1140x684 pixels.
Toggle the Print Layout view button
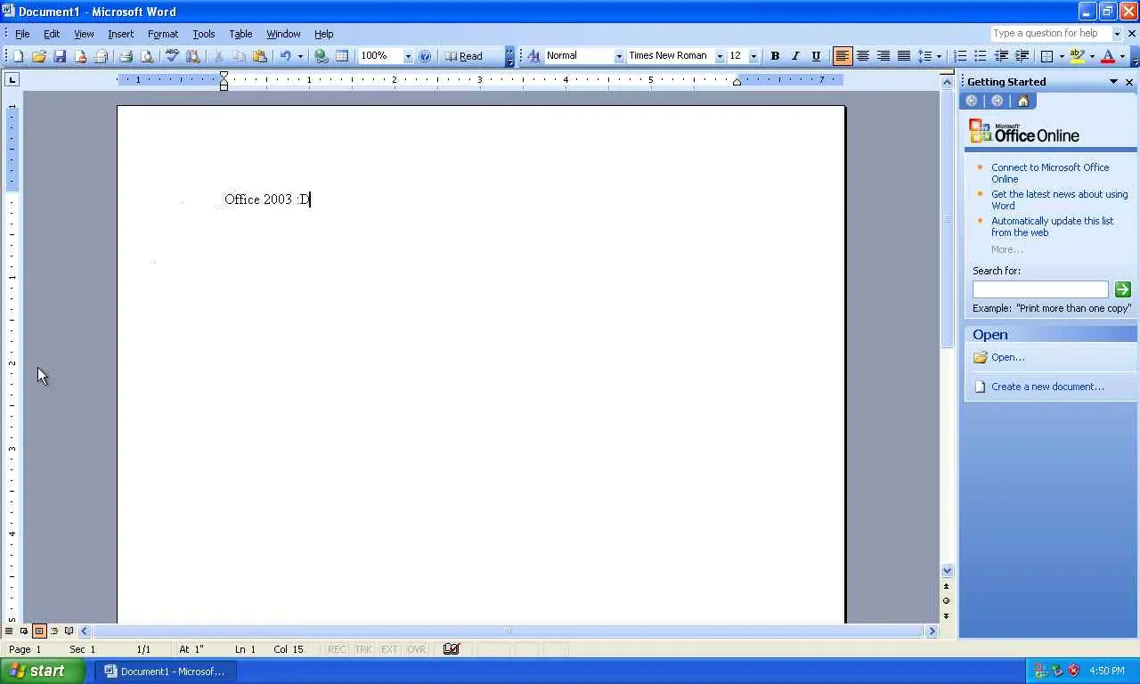point(39,631)
